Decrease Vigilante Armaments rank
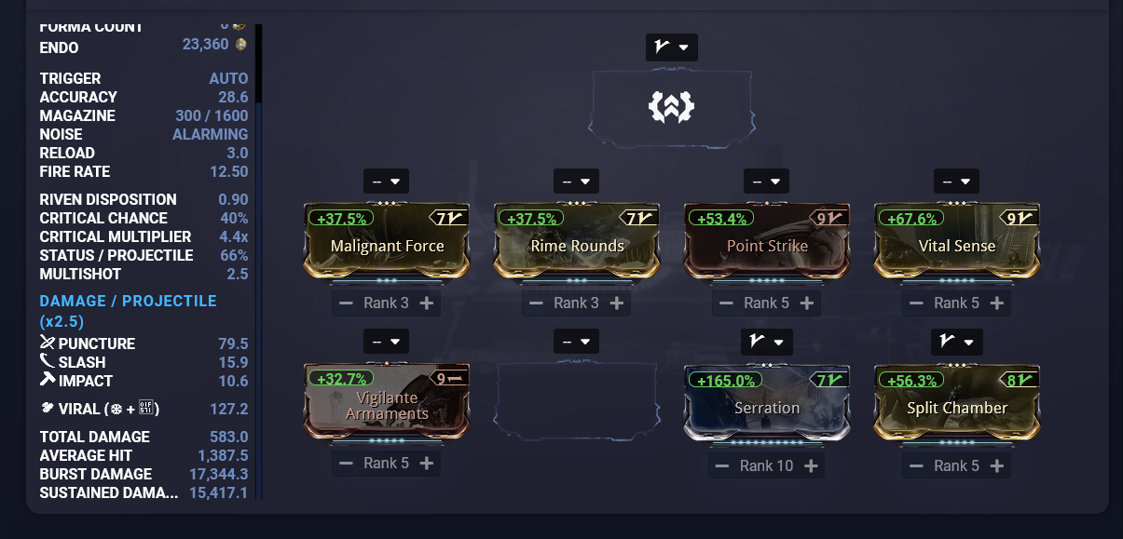 [x=346, y=463]
